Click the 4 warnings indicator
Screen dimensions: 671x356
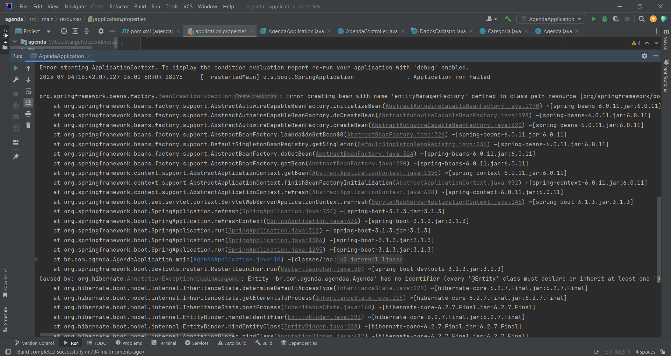tap(636, 43)
